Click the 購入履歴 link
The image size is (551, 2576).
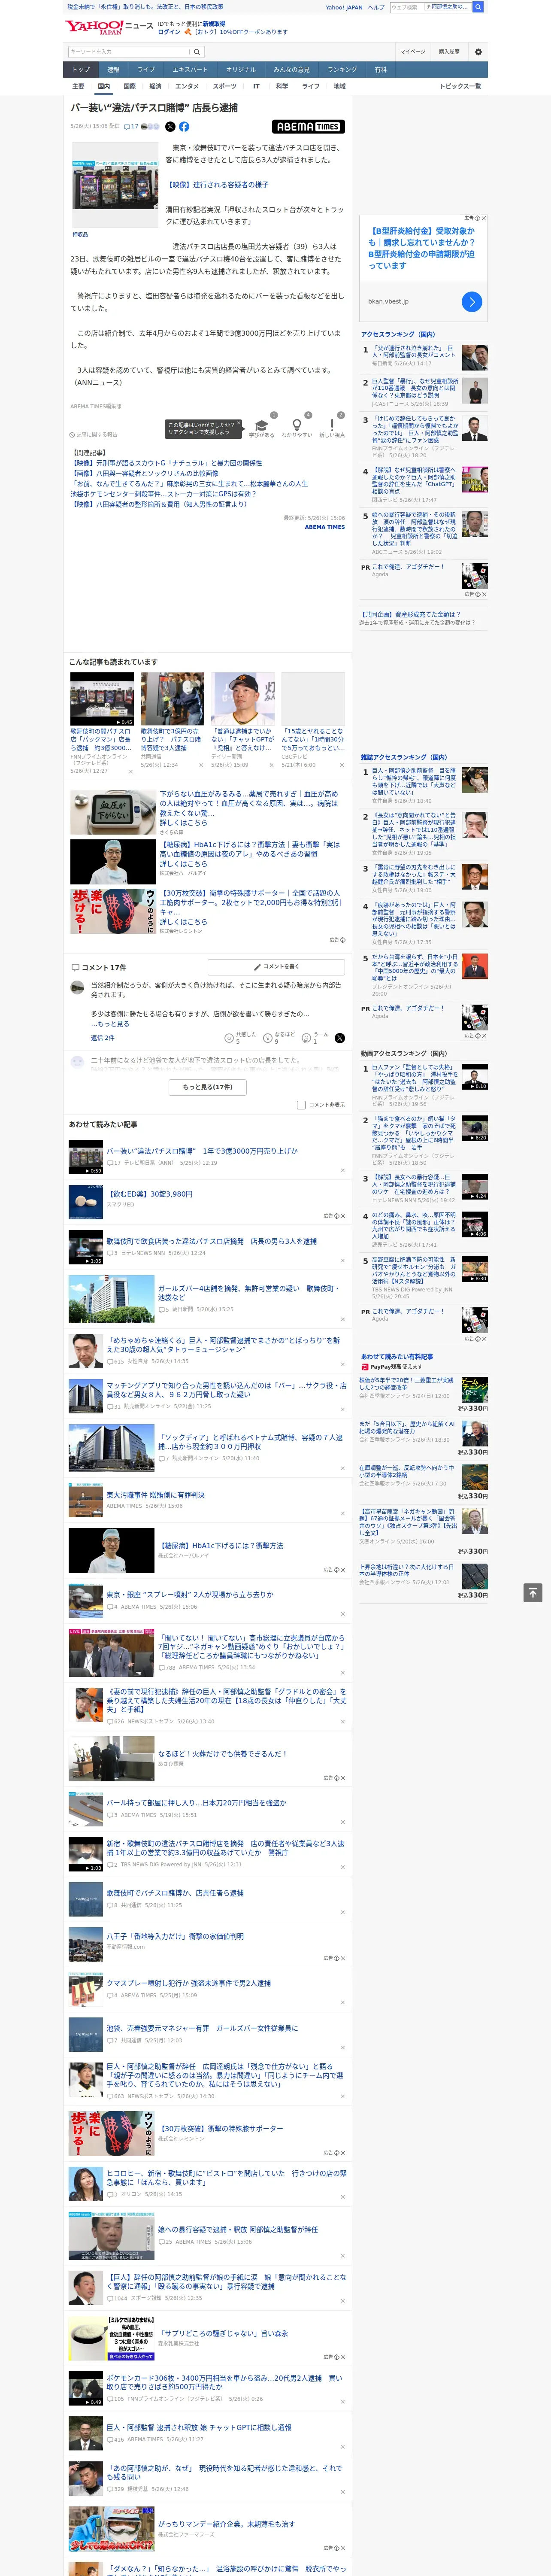click(449, 52)
